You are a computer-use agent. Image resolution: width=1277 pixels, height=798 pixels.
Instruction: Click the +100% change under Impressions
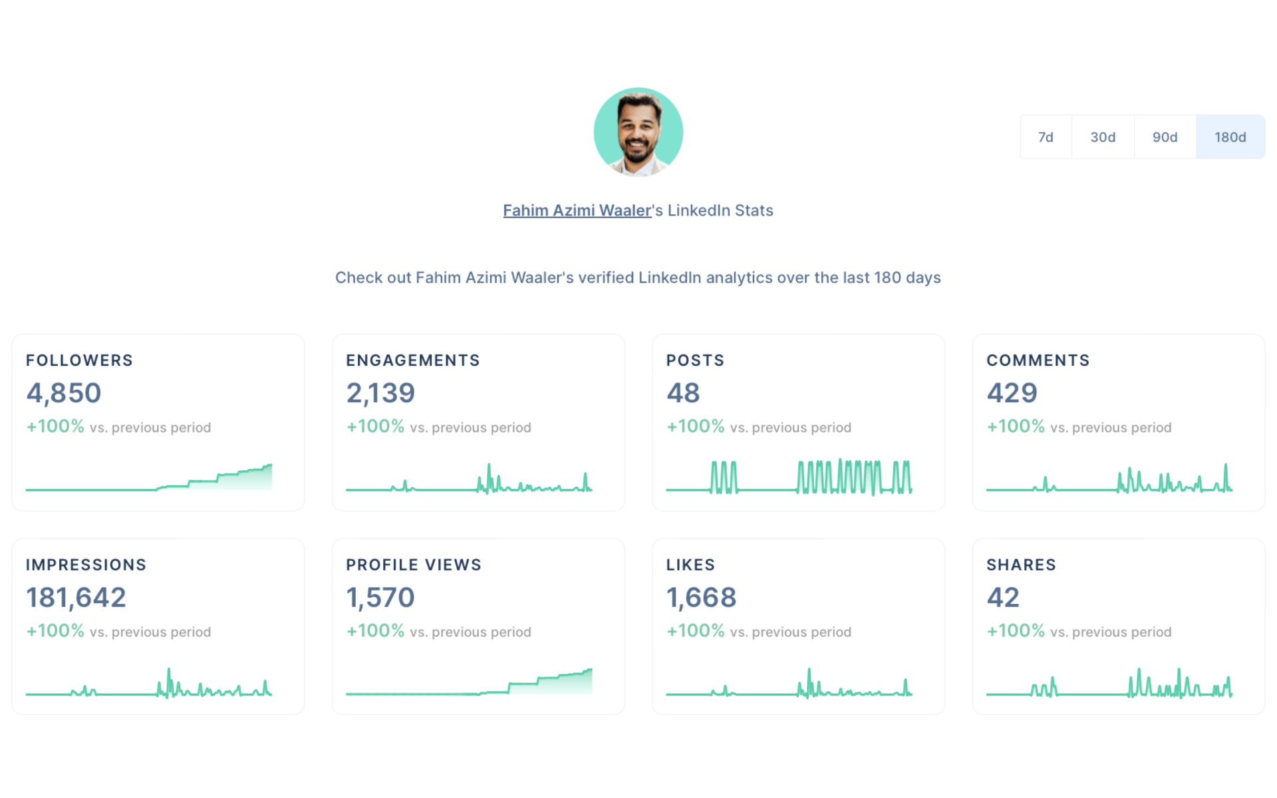click(55, 630)
